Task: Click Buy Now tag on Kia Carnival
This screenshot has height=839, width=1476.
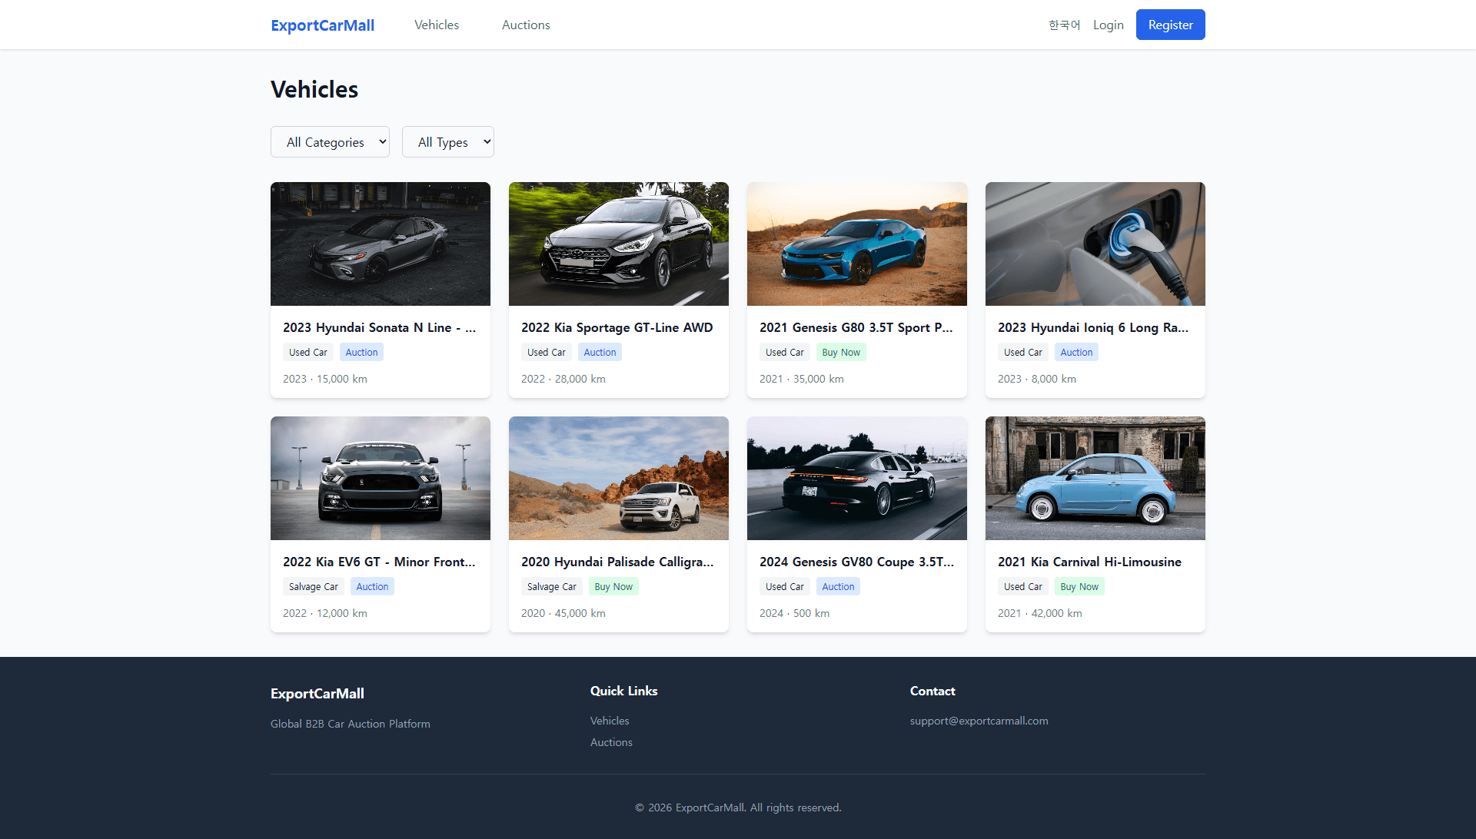Action: 1079,587
